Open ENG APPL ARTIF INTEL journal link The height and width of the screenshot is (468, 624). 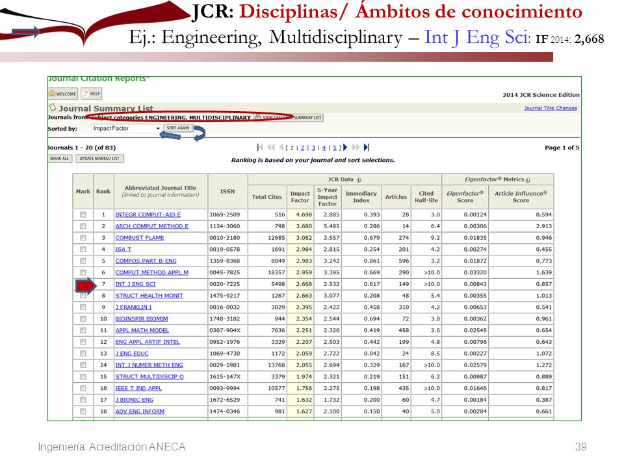[x=148, y=342]
